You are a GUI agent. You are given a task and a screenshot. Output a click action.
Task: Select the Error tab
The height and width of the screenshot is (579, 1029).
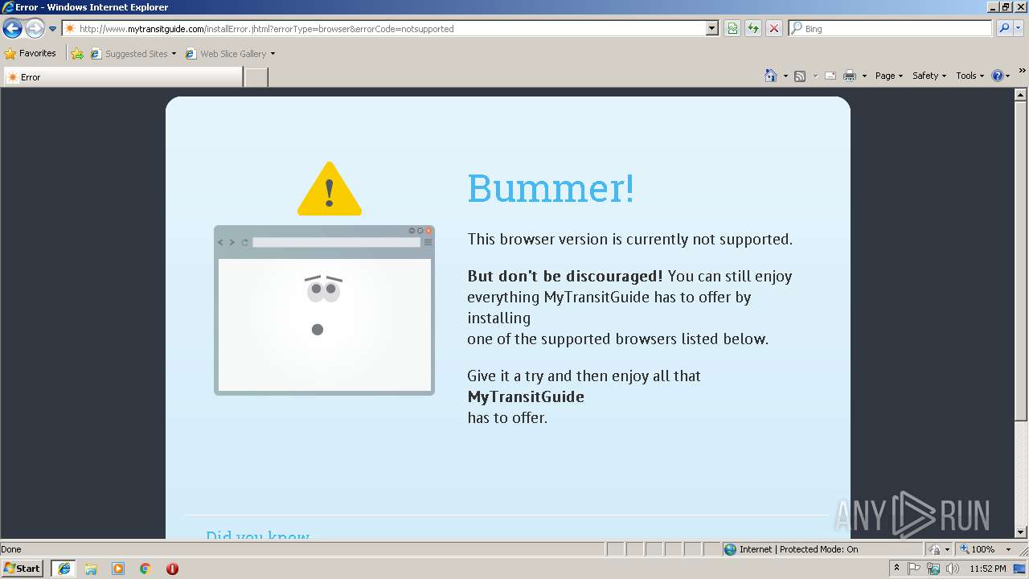(x=123, y=77)
